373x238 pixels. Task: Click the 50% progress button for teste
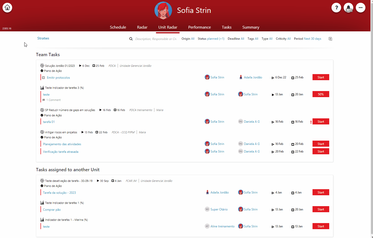point(321,94)
